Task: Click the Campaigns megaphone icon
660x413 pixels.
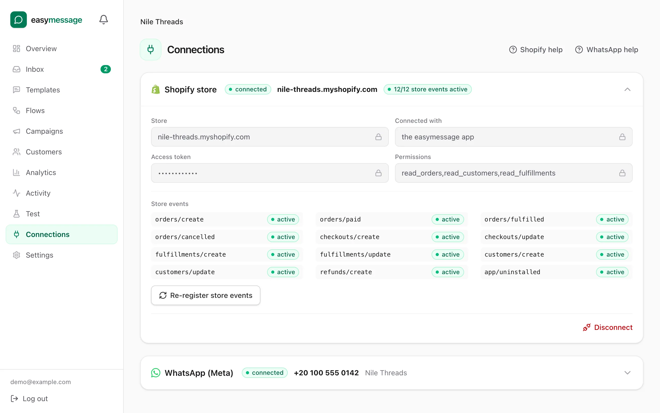Action: point(17,131)
